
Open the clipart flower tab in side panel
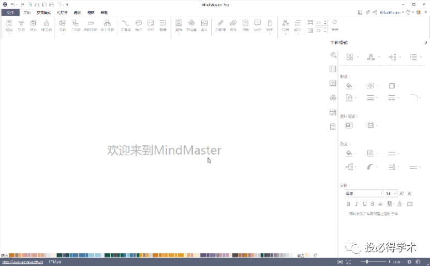(x=333, y=98)
